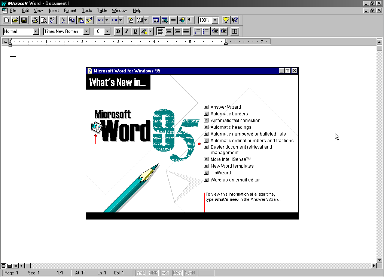Open the Insert Table tool

pyautogui.click(x=156, y=20)
